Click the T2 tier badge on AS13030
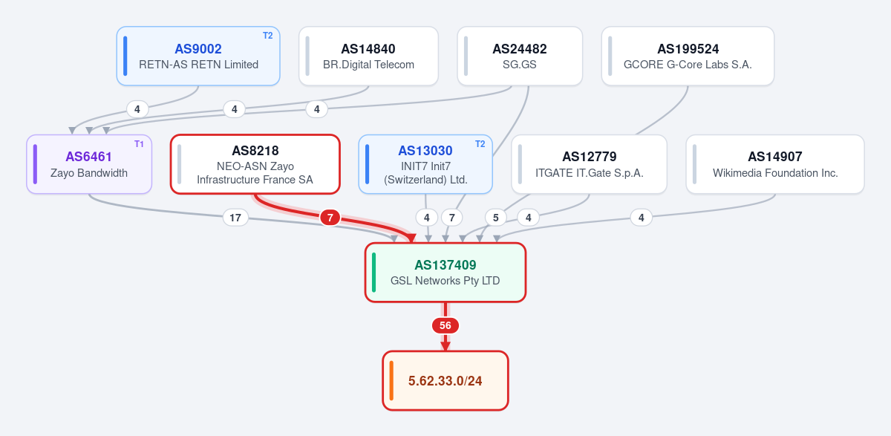Screen dimensions: 891x436 [x=480, y=144]
